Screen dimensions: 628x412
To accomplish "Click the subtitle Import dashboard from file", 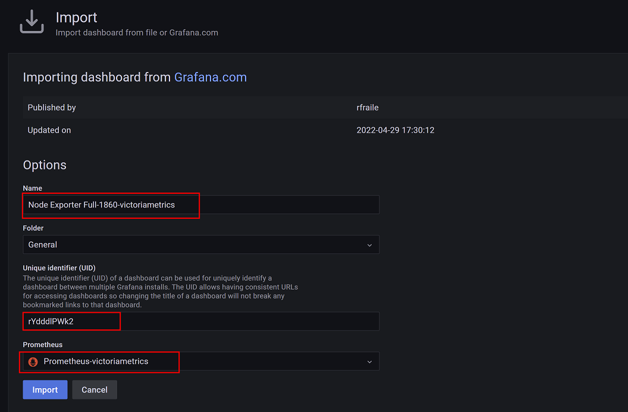I will point(137,33).
